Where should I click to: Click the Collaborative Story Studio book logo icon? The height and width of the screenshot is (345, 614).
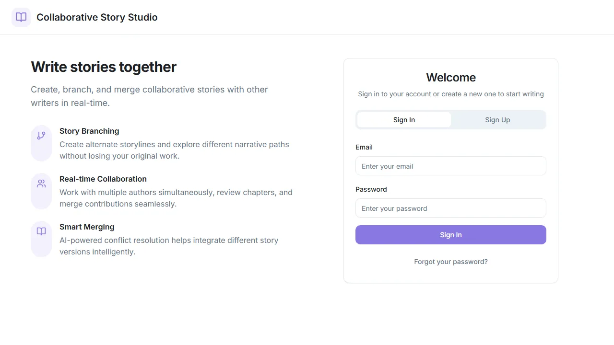point(21,17)
